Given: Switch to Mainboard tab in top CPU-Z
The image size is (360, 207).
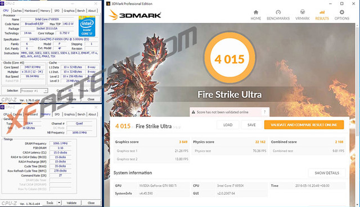Looking at the screenshot, I should (31, 11).
